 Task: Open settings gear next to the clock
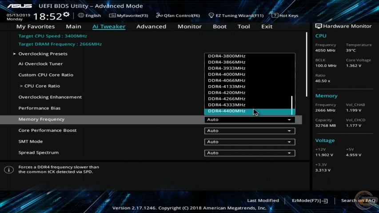pos(66,15)
